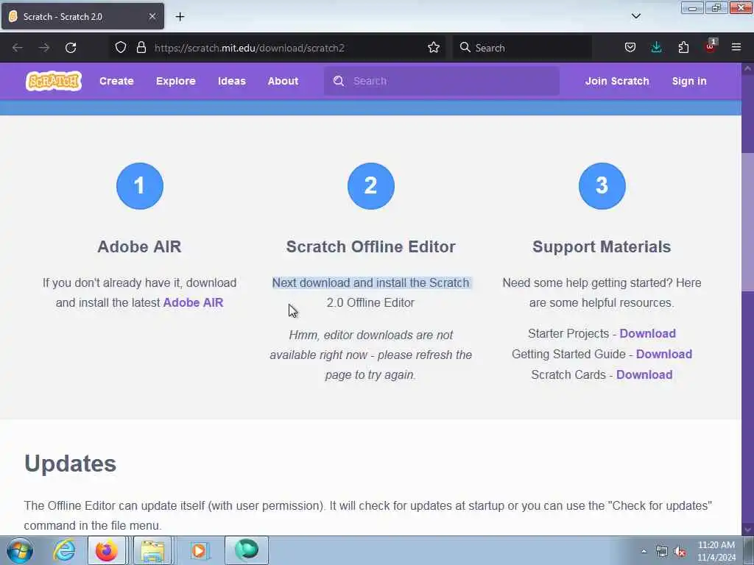Click the muted volume tray icon
754x565 pixels.
pos(680,552)
